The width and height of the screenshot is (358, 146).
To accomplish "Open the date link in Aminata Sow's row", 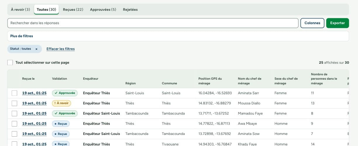I will (x=34, y=134).
